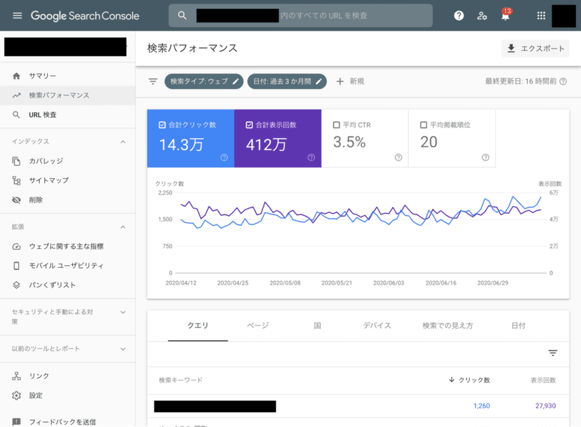Expand セキュリティと手動による対策 section
This screenshot has width=581, height=427.
point(123,312)
